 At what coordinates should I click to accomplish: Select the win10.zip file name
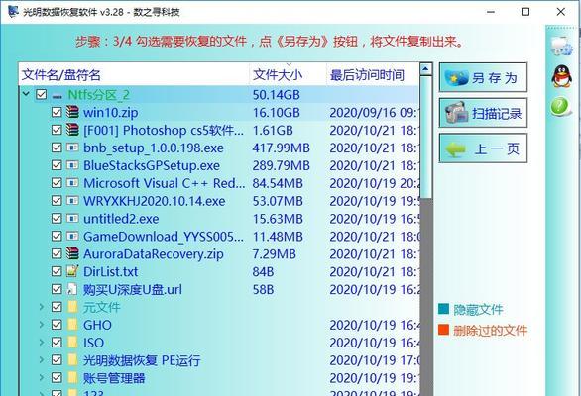[111, 113]
